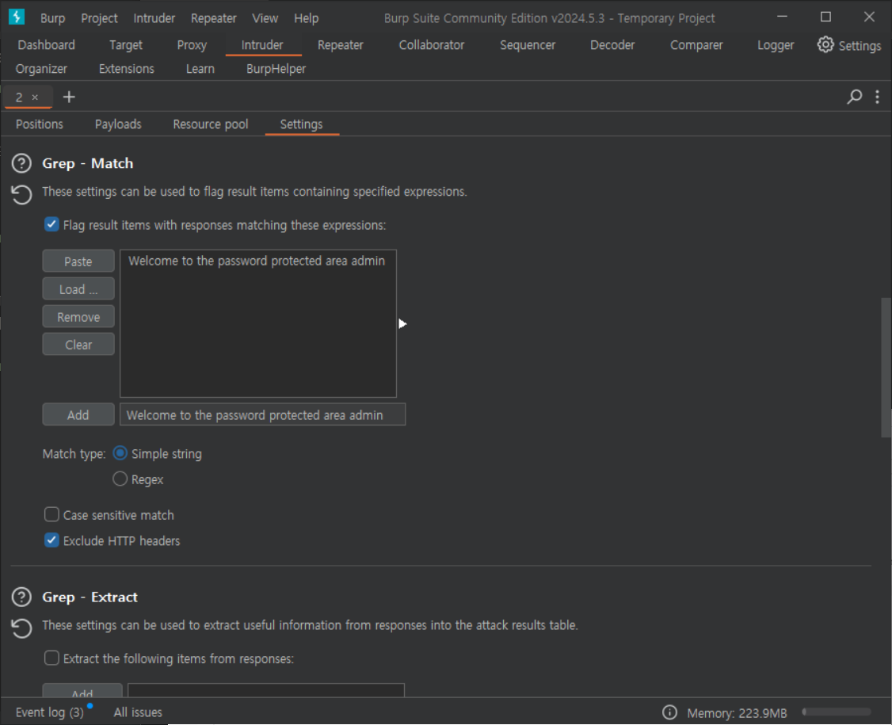Open the Intruder menu in menu bar
The width and height of the screenshot is (892, 725).
(154, 18)
